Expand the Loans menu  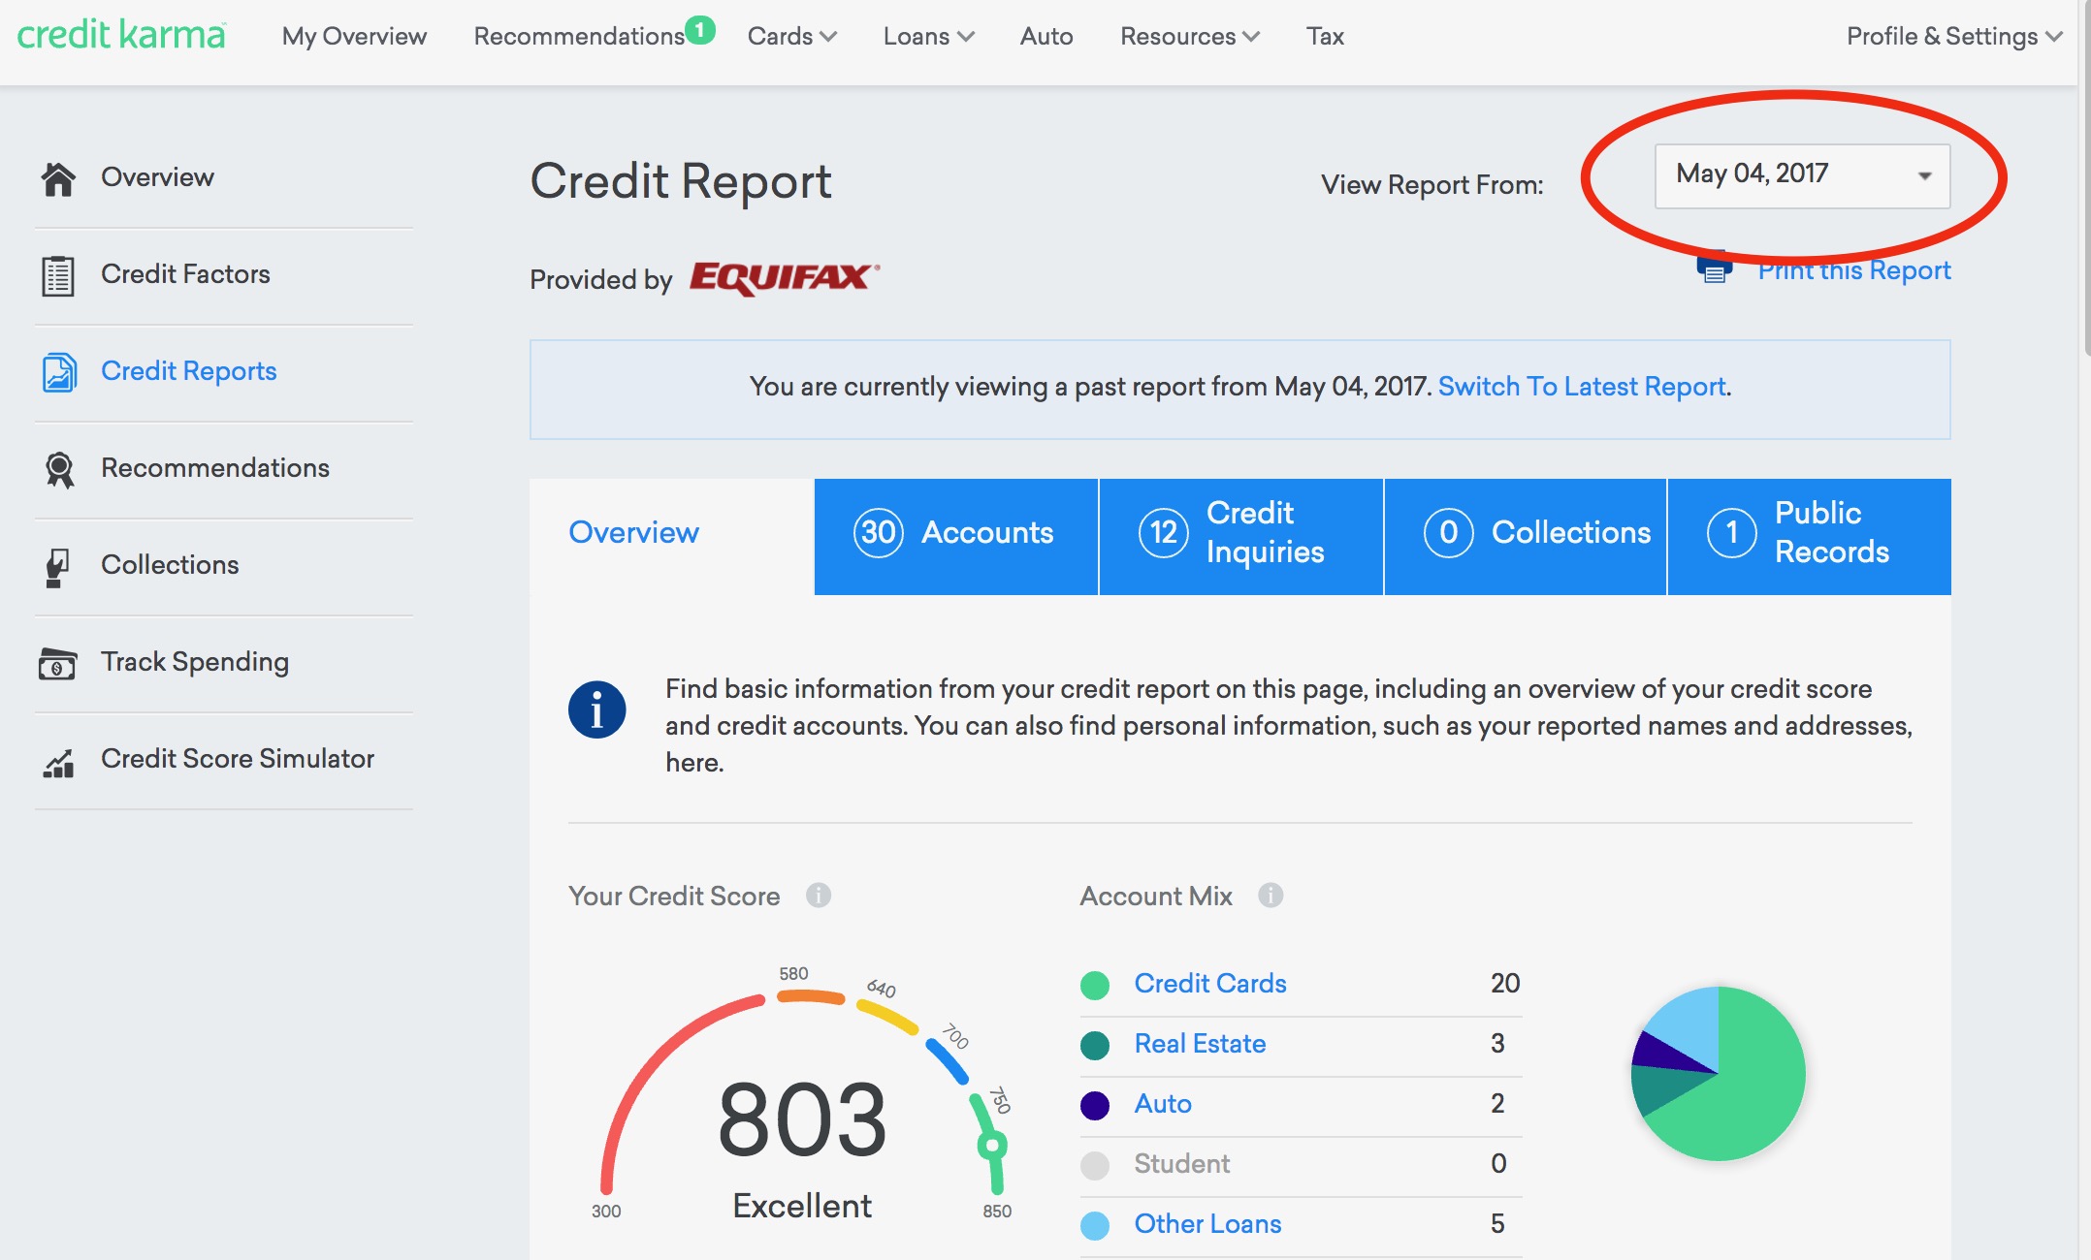tap(928, 36)
